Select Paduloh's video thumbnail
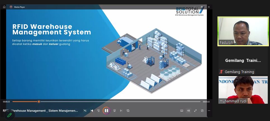Image resolution: width=270 pixels, height=121 pixels. (243, 31)
